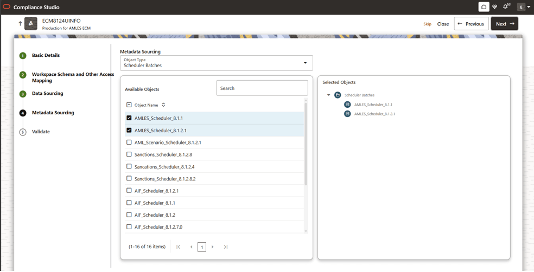Open the Home icon in top bar
This screenshot has width=534, height=272.
[484, 7]
